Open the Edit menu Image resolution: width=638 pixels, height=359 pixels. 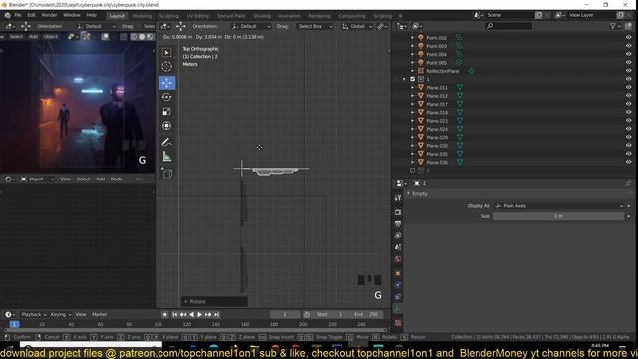point(31,15)
